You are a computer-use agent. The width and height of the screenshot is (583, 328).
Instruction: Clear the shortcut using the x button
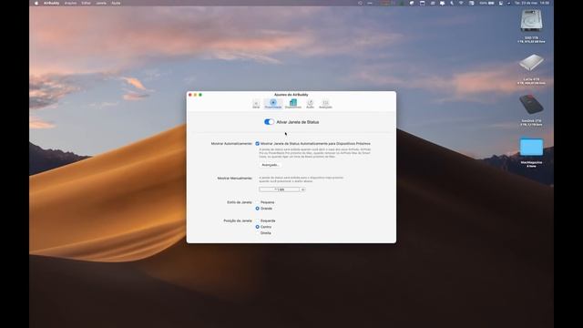pyautogui.click(x=302, y=190)
